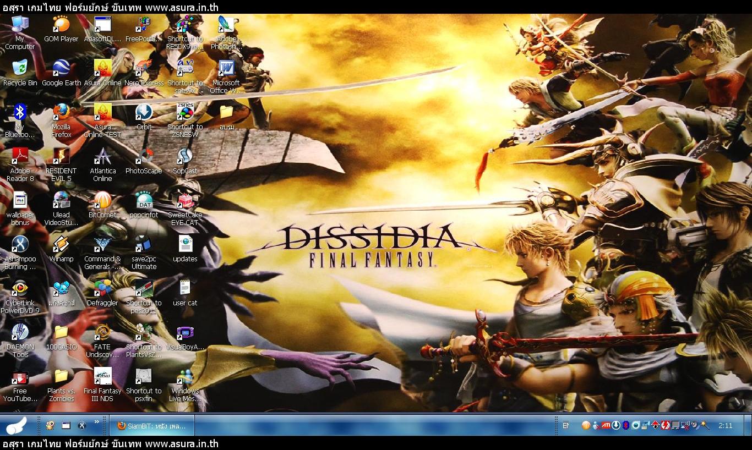This screenshot has width=752, height=450.
Task: Click ATI tray icon
Action: click(605, 425)
